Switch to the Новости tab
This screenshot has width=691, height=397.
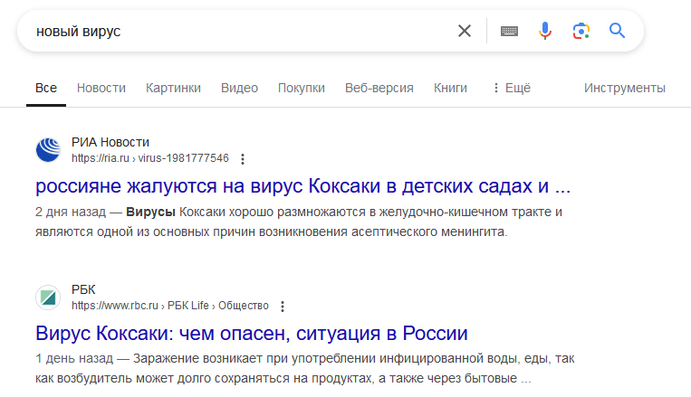pos(101,88)
